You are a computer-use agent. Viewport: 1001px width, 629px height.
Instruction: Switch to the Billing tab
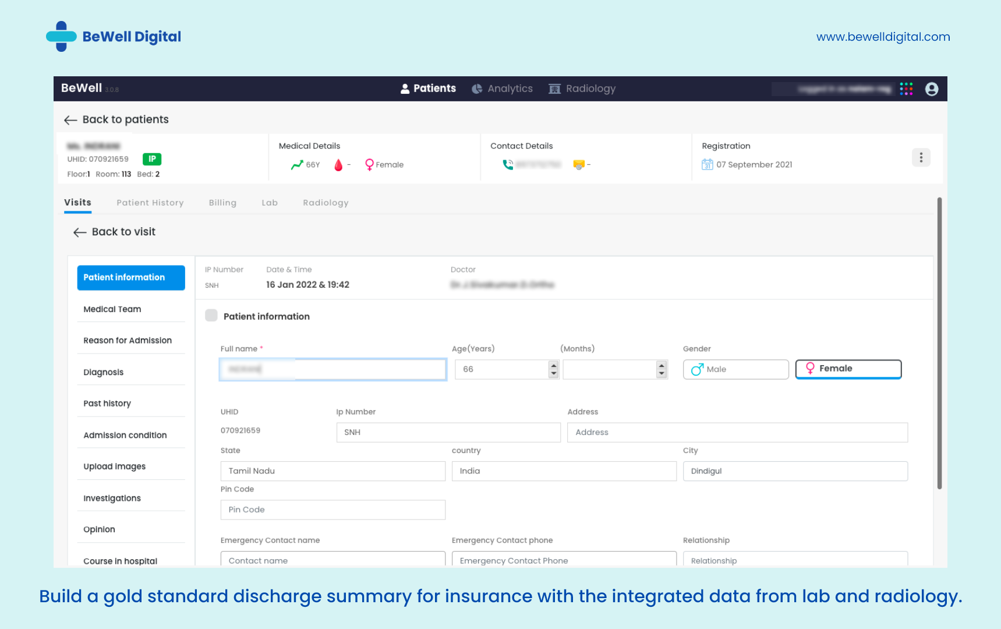tap(222, 202)
